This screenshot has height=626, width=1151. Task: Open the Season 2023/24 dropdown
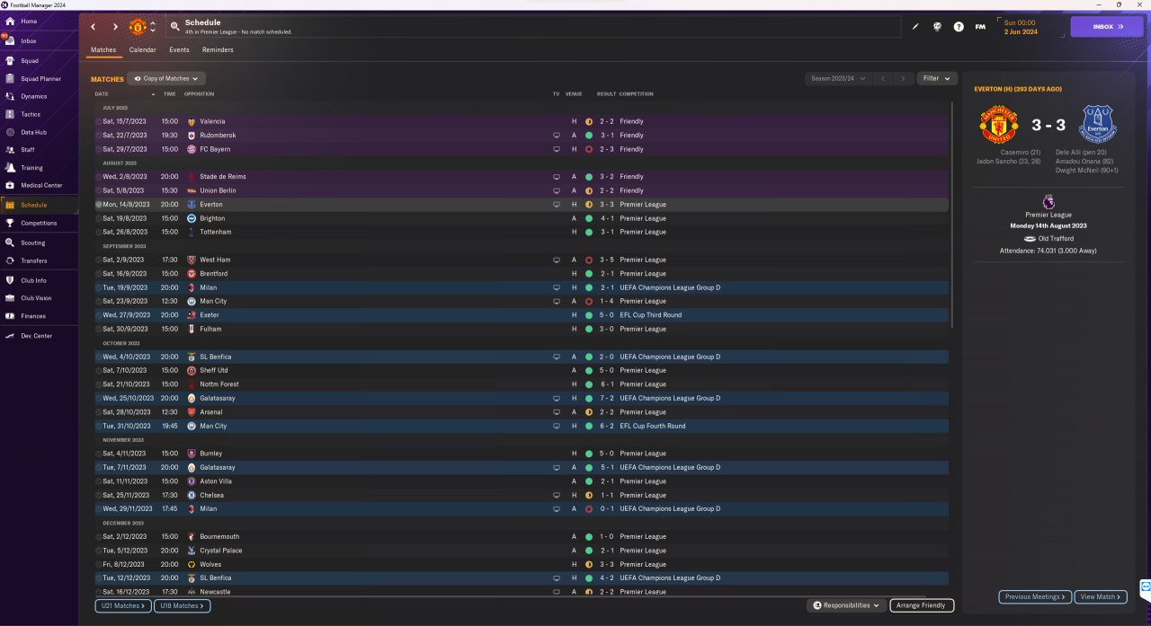[838, 78]
